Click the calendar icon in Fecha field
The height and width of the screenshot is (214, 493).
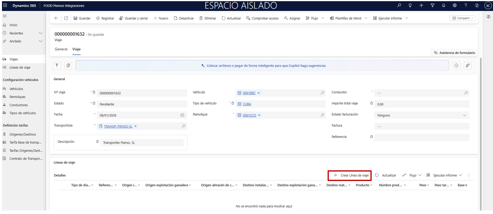(x=182, y=115)
